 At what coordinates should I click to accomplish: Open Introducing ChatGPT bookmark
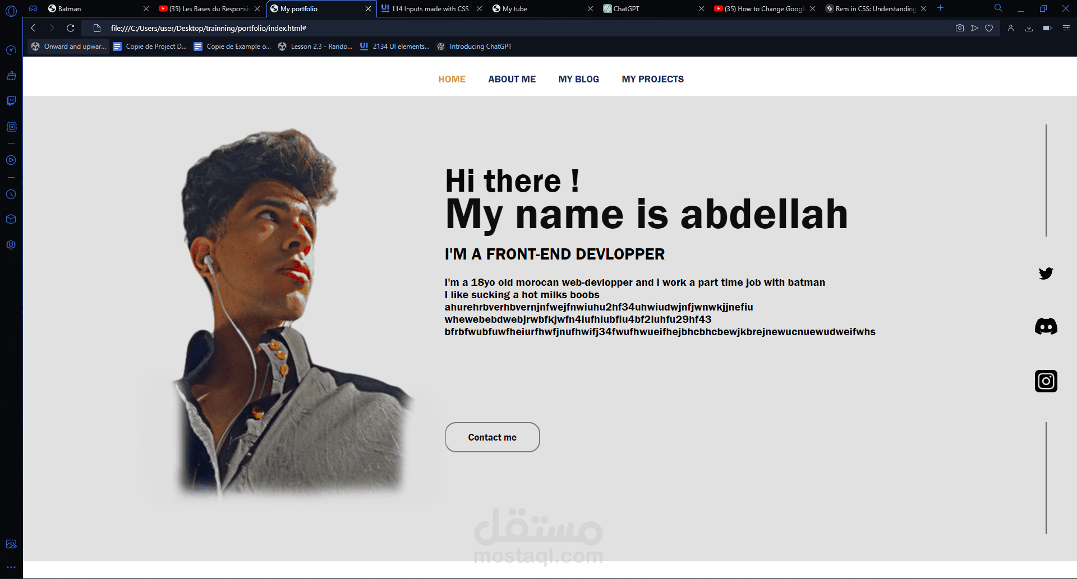474,47
